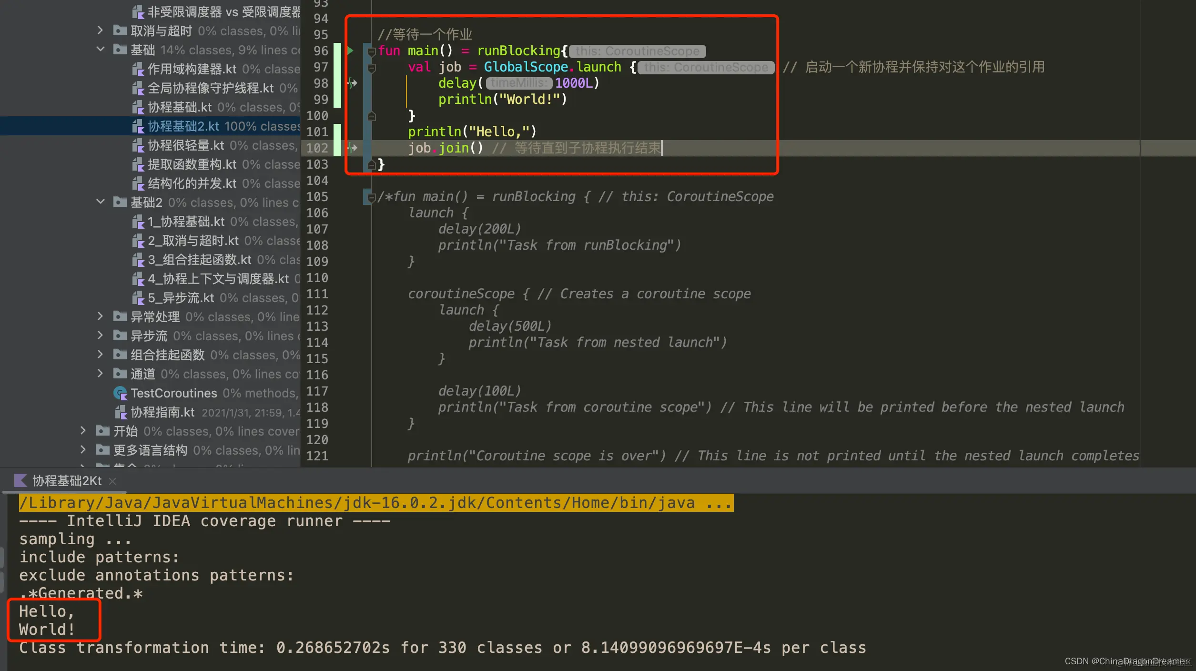Click the green coverage marker beside line 101
This screenshot has width=1196, height=671.
(x=337, y=132)
